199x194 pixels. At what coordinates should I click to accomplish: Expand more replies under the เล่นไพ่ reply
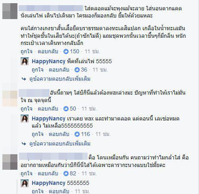coord(60,79)
